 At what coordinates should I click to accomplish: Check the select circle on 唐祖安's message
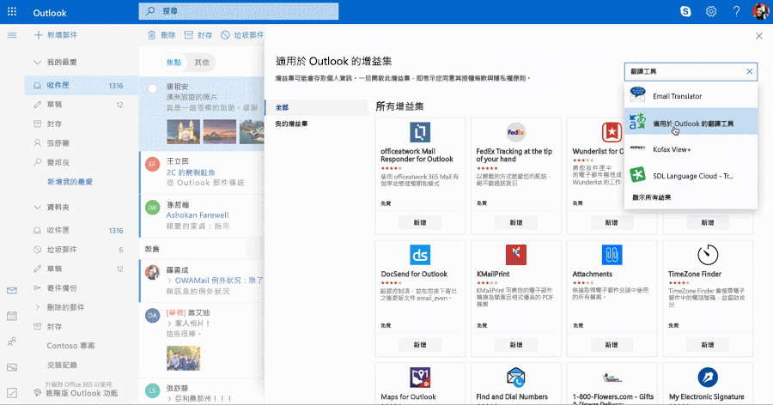[153, 88]
